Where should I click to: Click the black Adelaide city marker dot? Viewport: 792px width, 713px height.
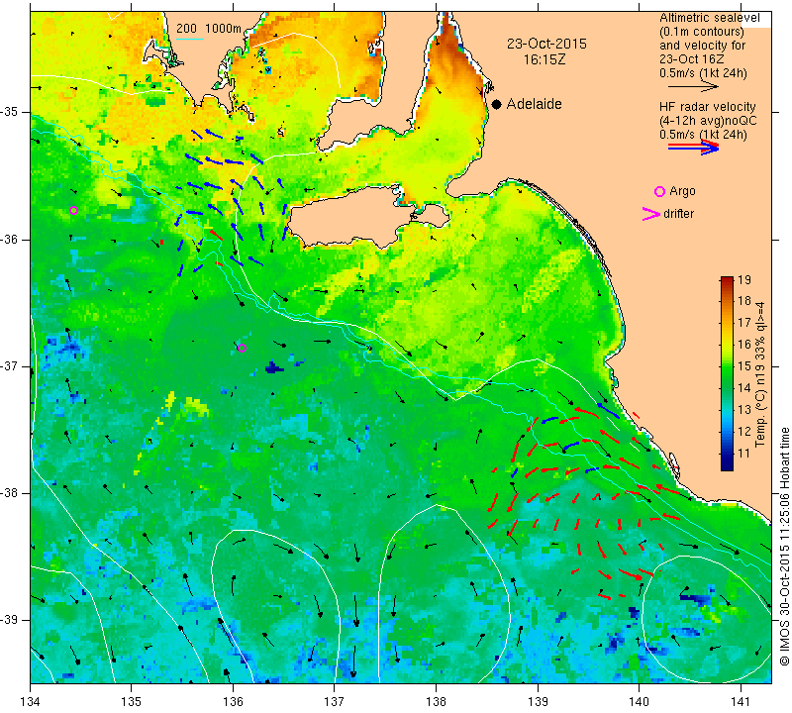pyautogui.click(x=497, y=104)
